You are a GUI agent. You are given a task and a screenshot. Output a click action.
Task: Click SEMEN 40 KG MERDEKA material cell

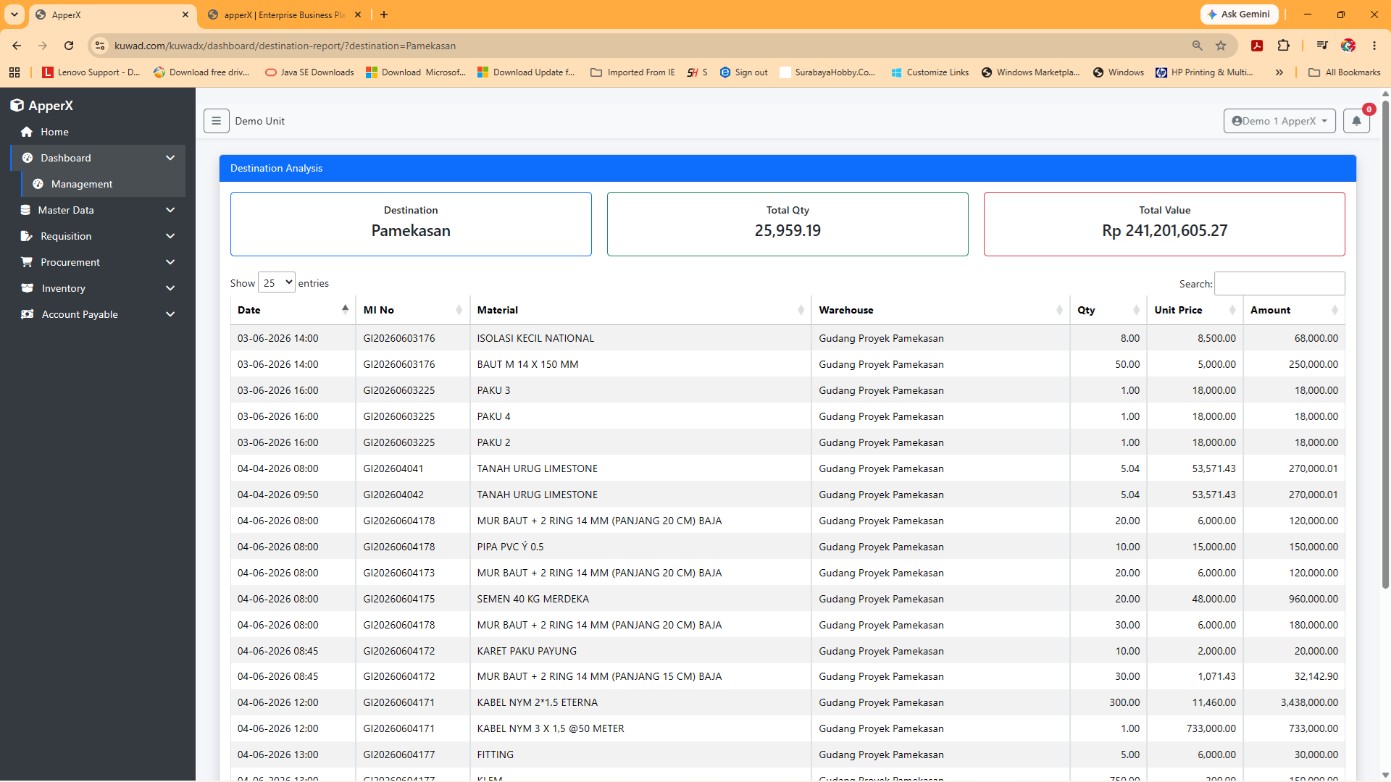click(x=640, y=599)
